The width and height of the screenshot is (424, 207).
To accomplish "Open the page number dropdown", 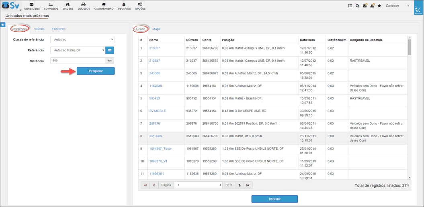I will (199, 185).
